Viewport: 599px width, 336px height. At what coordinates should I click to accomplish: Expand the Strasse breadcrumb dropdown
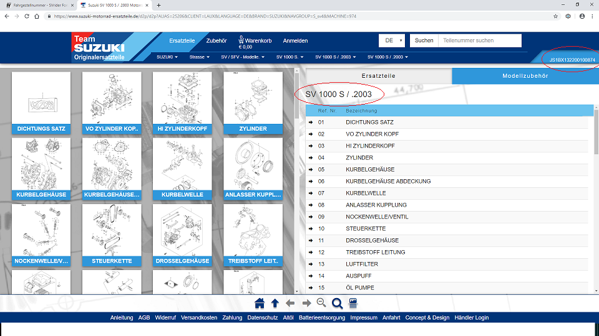coord(200,57)
